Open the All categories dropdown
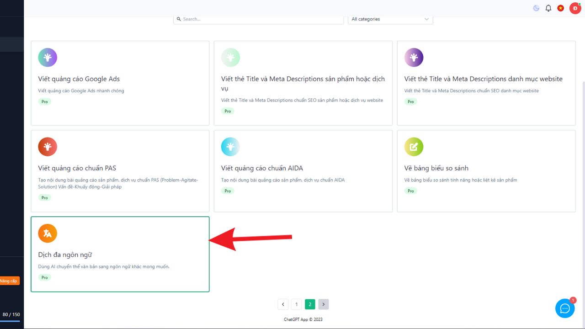Viewport: 585px width, 329px height. point(390,19)
